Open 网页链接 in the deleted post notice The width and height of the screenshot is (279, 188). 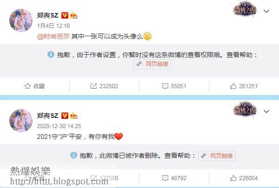[x=217, y=156]
